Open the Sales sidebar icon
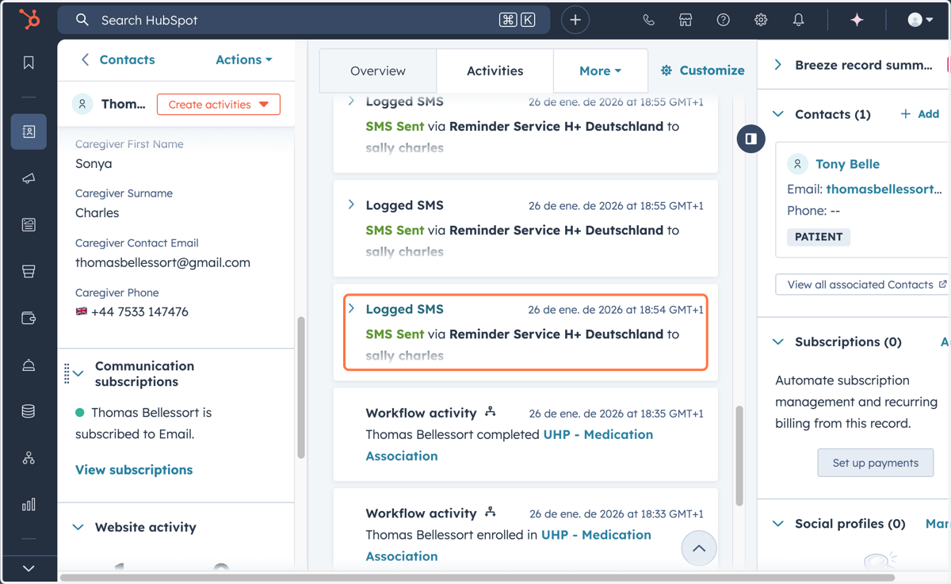 (29, 272)
